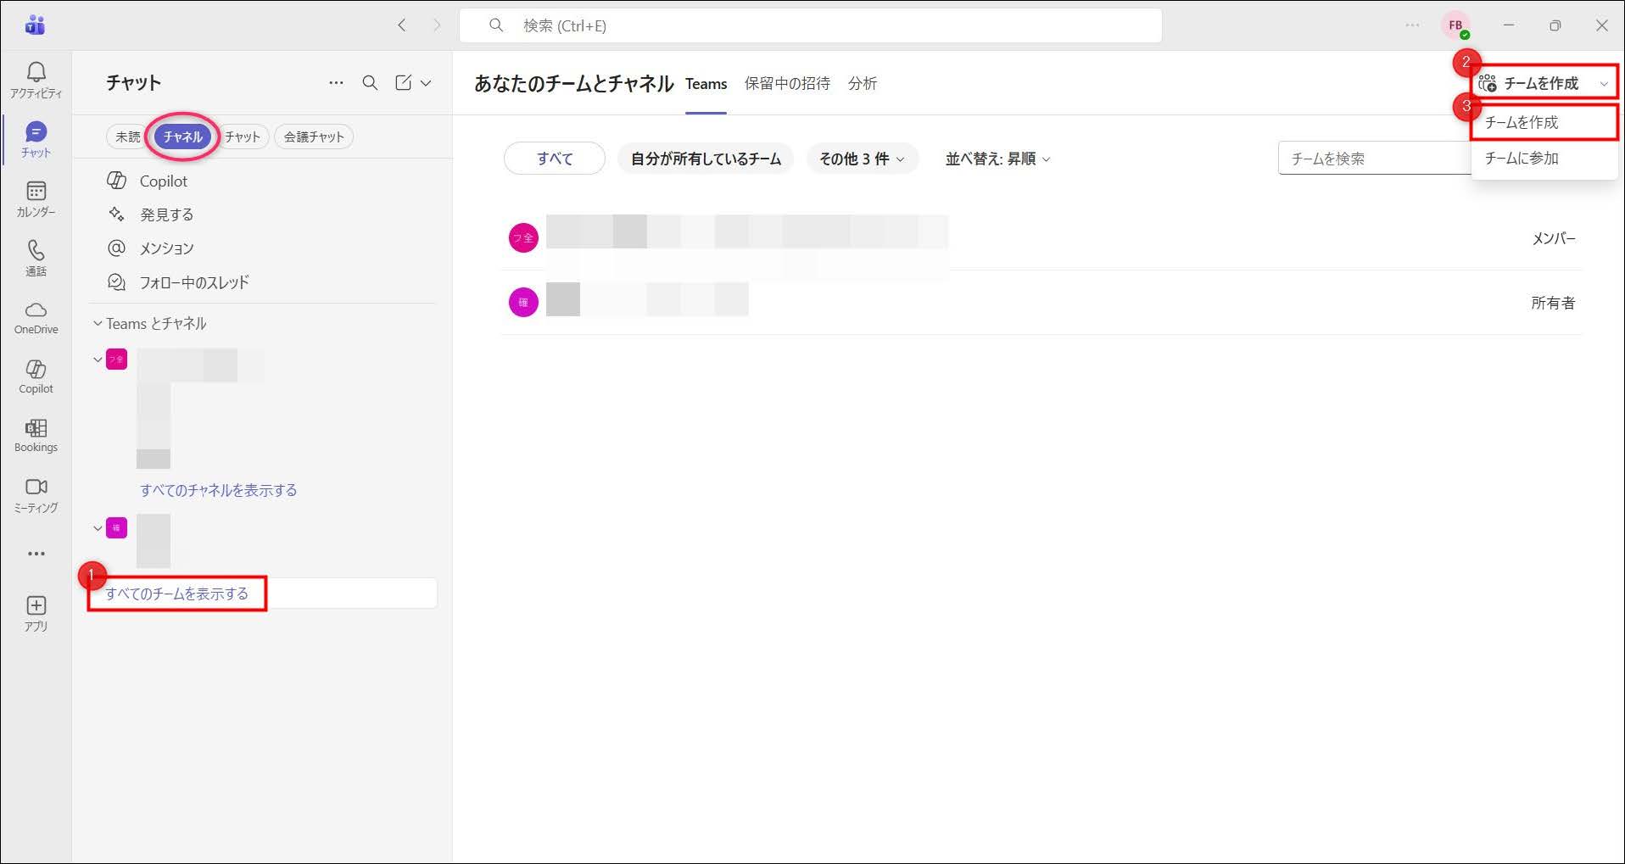1625x864 pixels.
Task: Click the アプリ add apps icon
Action: point(36,606)
